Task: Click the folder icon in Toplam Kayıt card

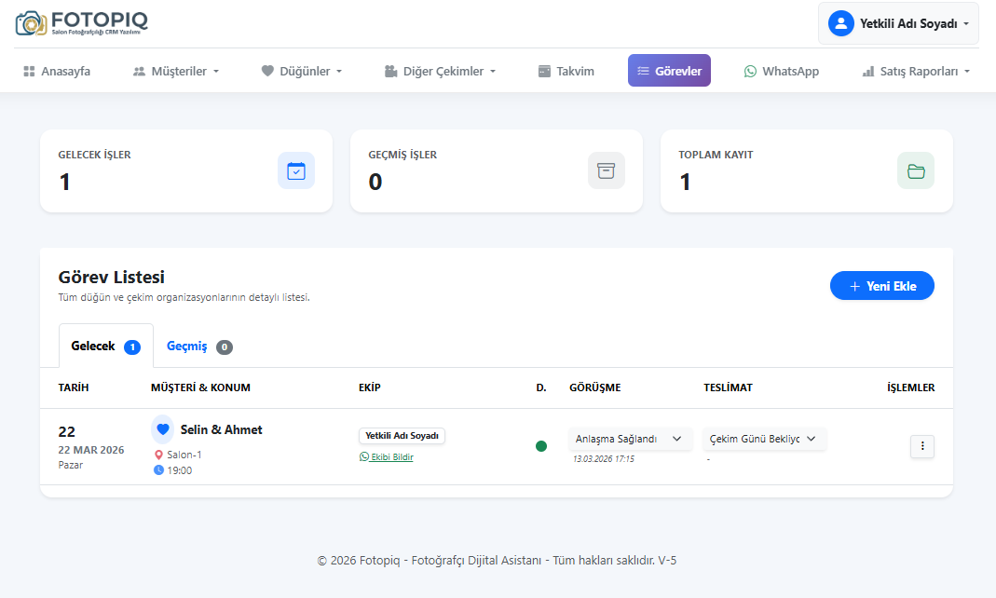Action: (916, 171)
